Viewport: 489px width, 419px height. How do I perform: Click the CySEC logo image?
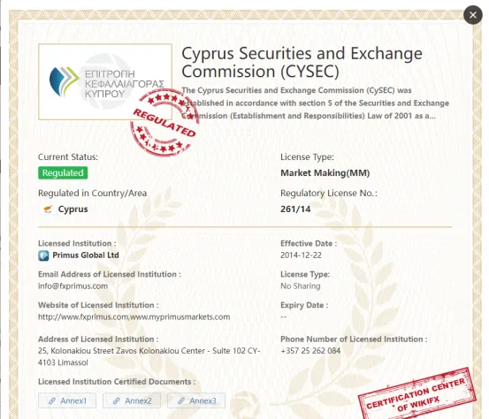pyautogui.click(x=105, y=81)
